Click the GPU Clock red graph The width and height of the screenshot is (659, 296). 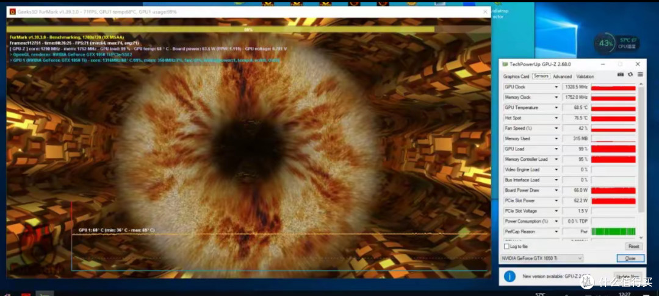[x=613, y=87]
